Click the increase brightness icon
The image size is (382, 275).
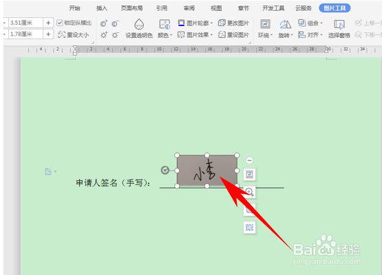coord(104,35)
